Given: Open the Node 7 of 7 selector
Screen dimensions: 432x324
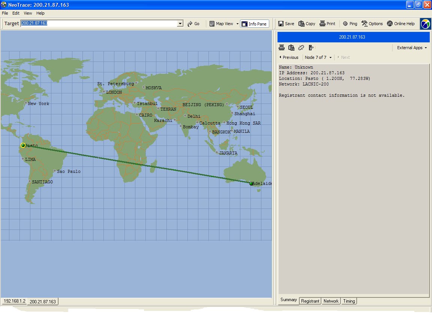Looking at the screenshot, I should [318, 57].
